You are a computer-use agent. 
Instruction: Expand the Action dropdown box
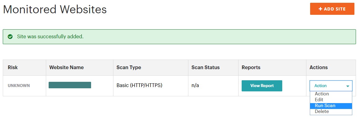(x=331, y=86)
